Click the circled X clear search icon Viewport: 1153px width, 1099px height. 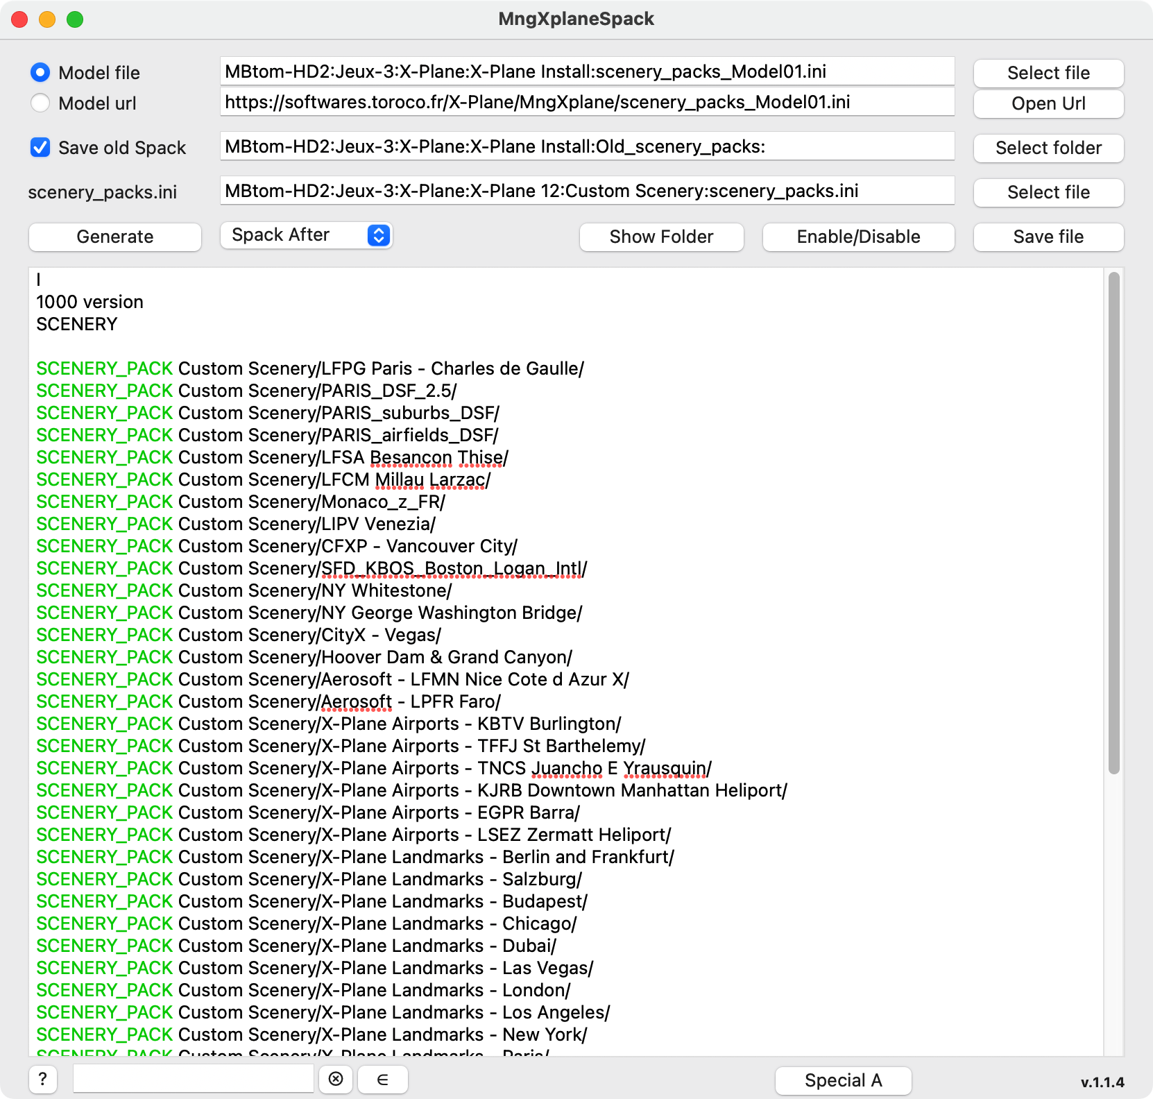point(336,1079)
